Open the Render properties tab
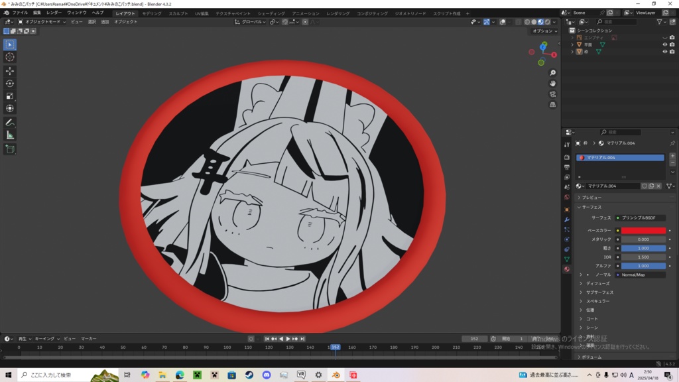Screen dimensions: 679x382 (567, 157)
